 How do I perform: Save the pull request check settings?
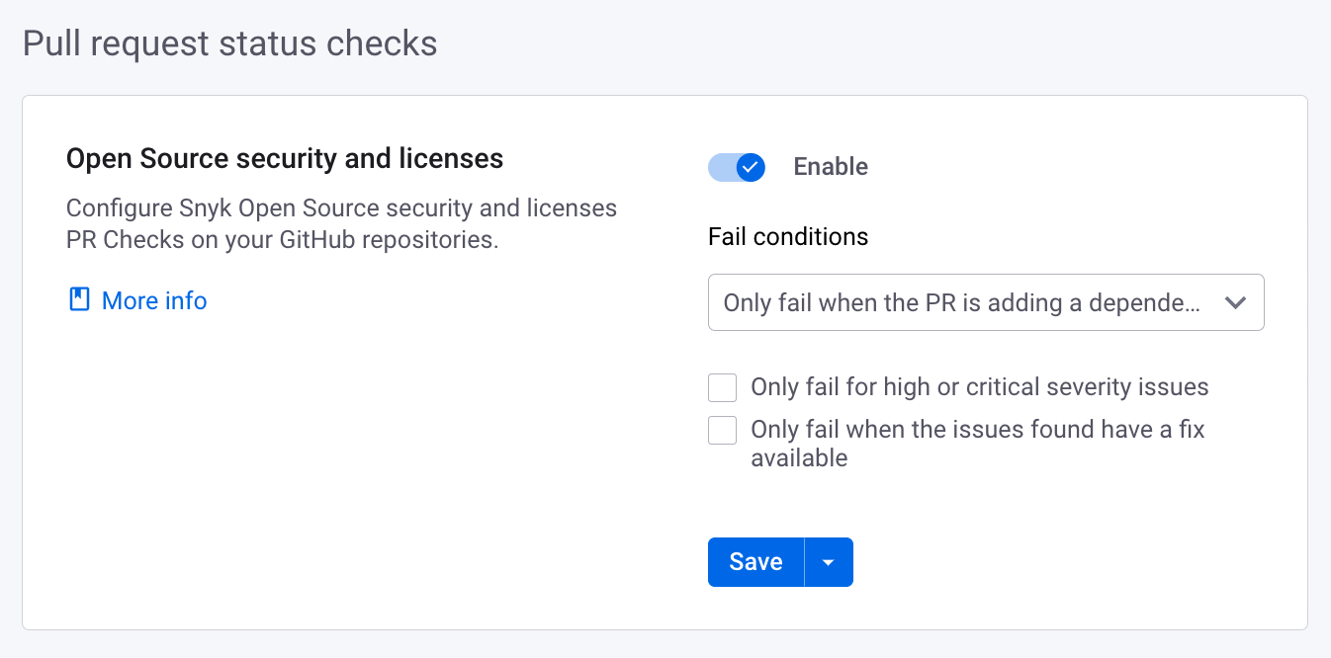(x=754, y=561)
